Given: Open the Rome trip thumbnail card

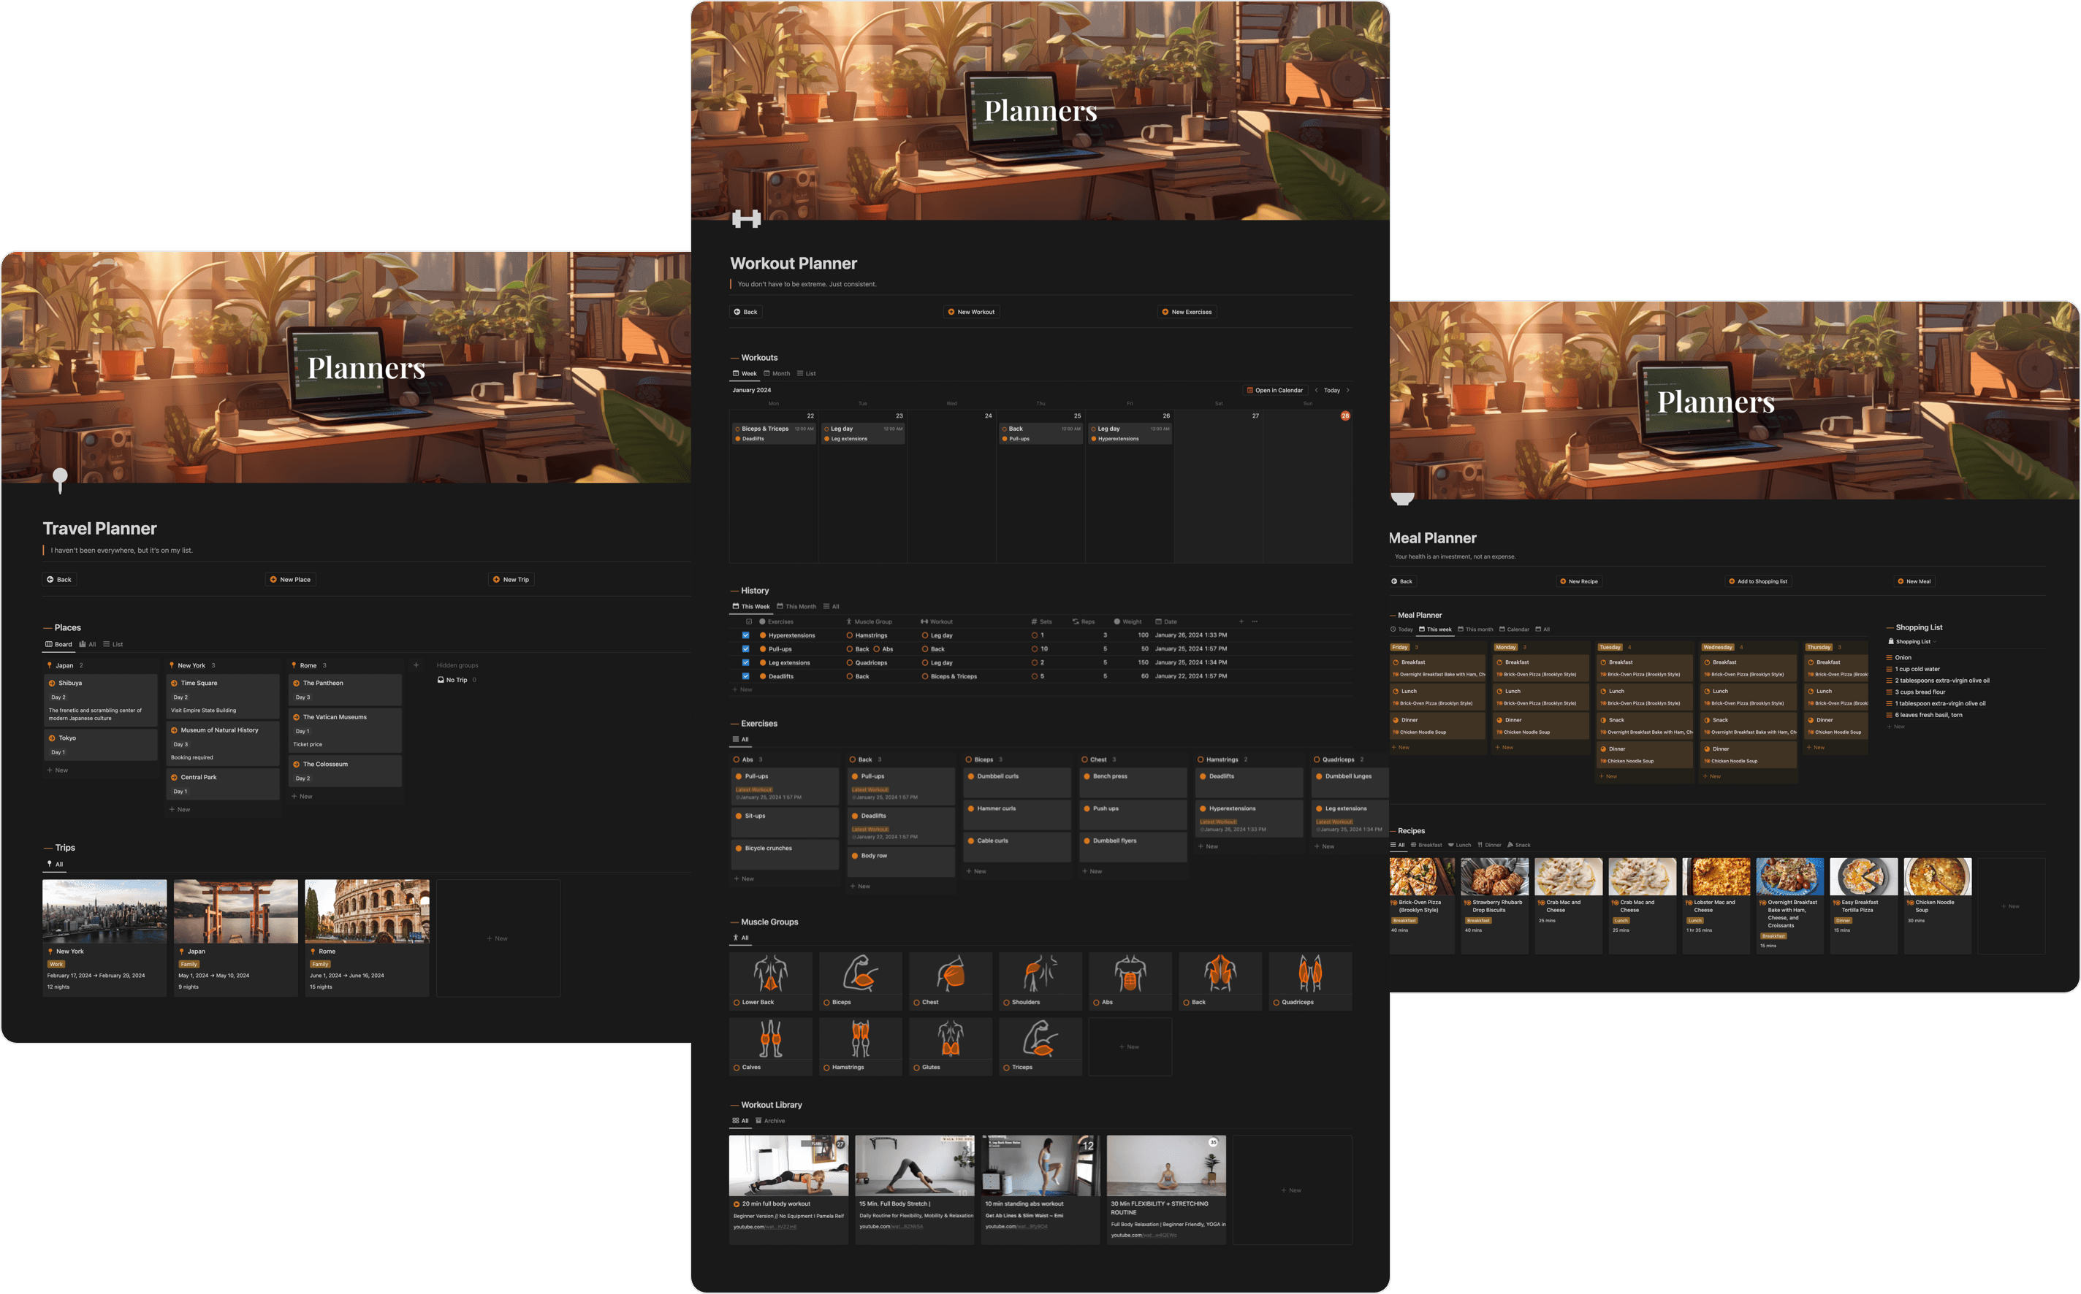Looking at the screenshot, I should [x=367, y=911].
